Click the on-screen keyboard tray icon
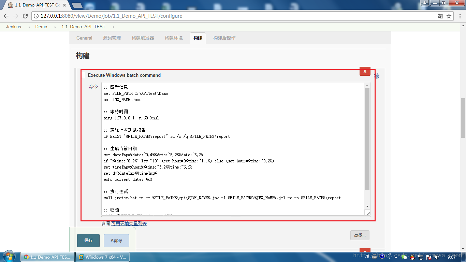This screenshot has height=262, width=466. coord(375,256)
